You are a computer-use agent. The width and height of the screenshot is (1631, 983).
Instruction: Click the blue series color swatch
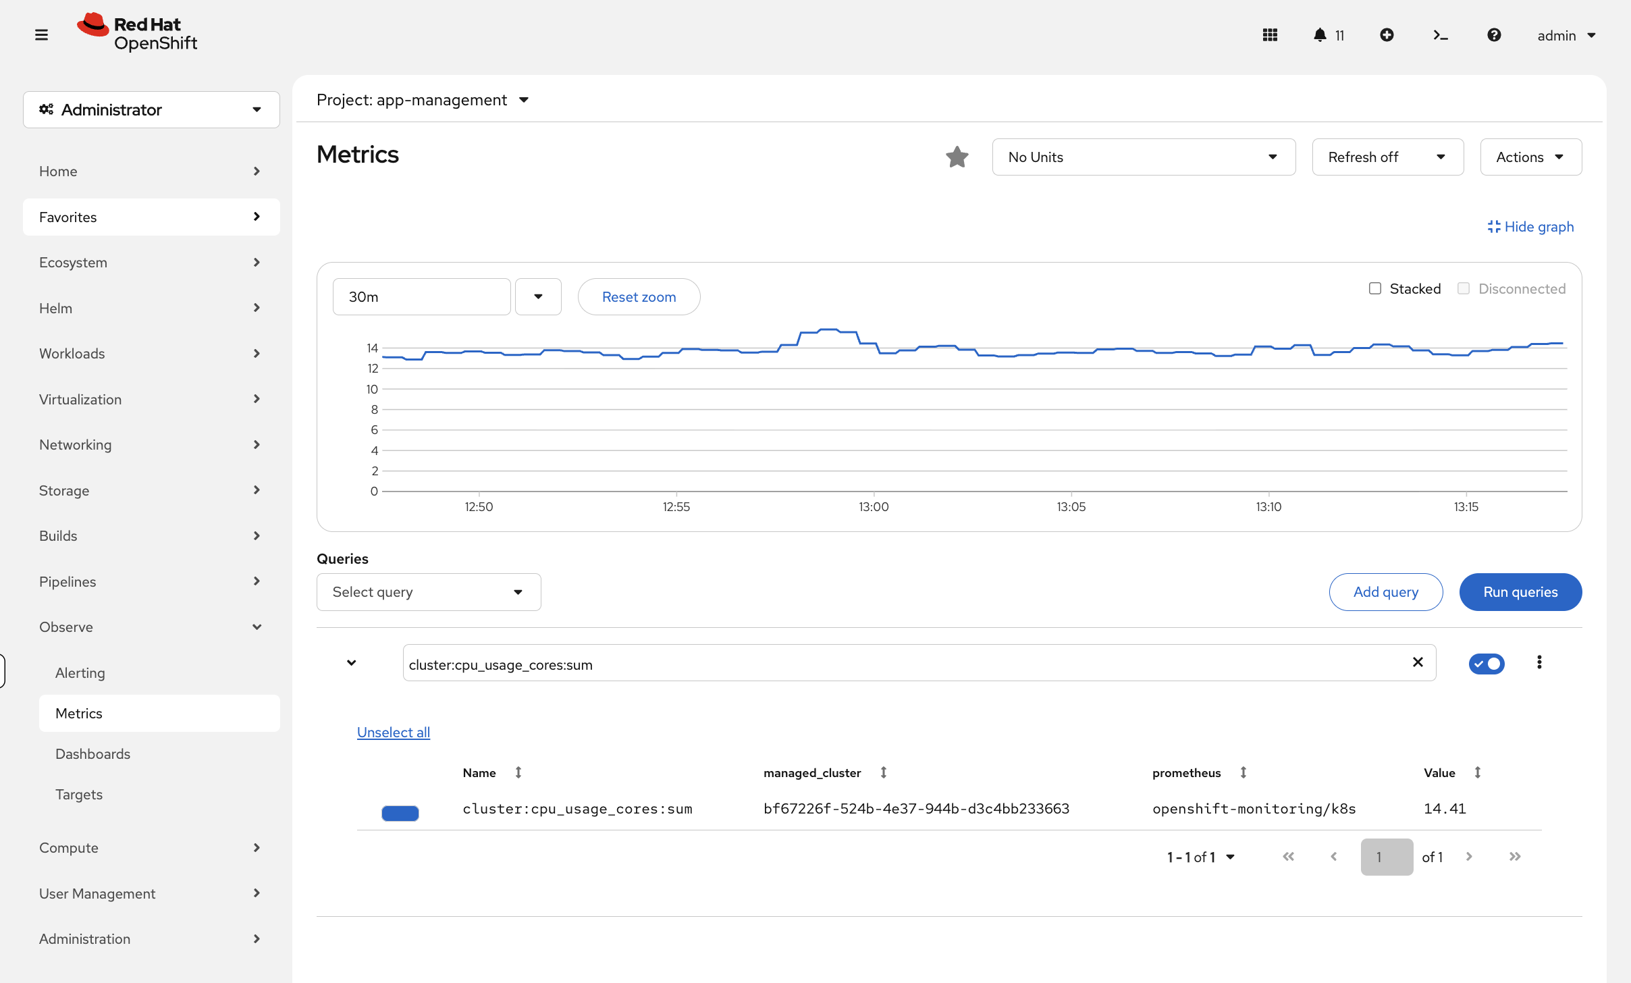click(x=400, y=813)
